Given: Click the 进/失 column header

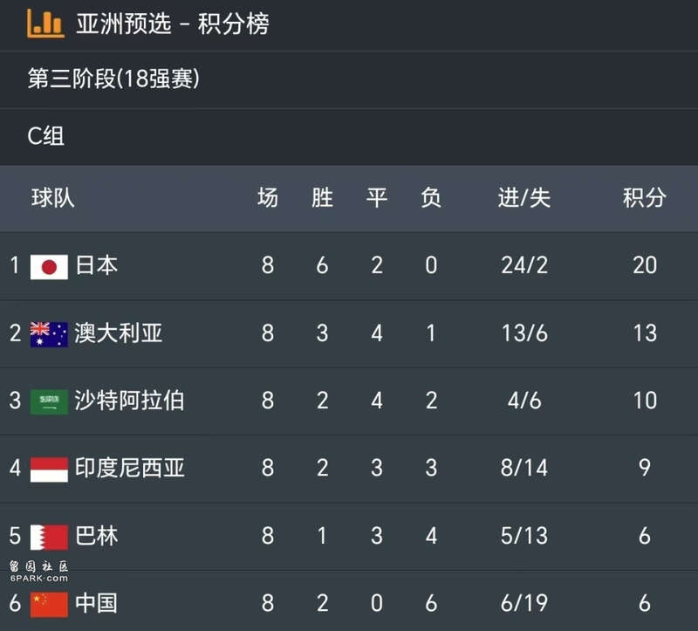Looking at the screenshot, I should [524, 198].
